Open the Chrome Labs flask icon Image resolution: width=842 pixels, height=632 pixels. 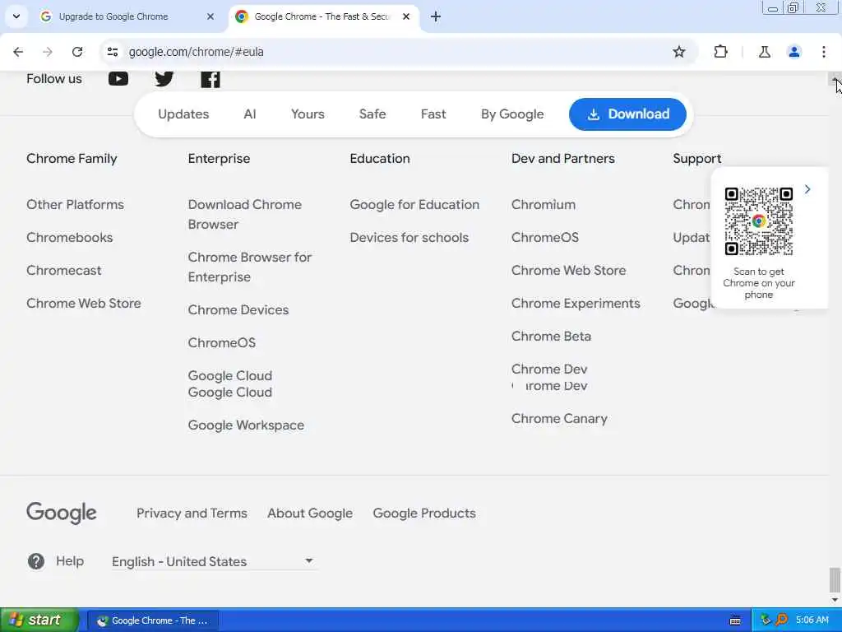coord(764,52)
